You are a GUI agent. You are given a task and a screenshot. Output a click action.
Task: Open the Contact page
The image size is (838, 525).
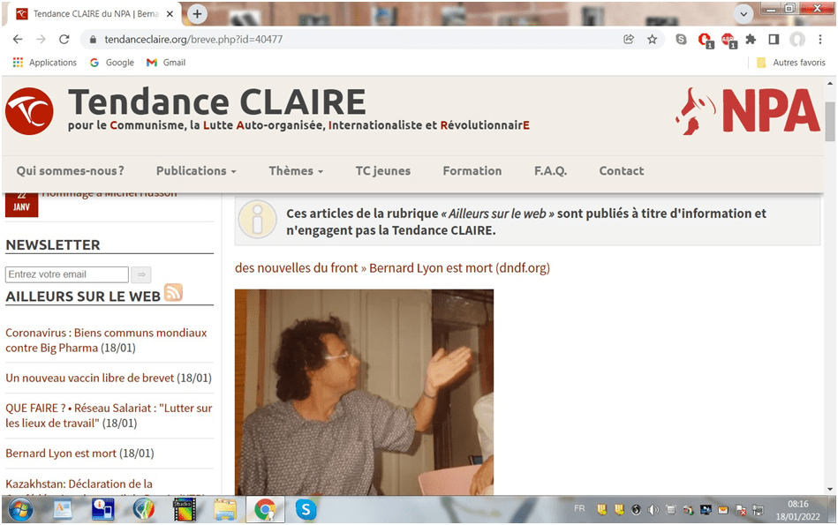(622, 171)
